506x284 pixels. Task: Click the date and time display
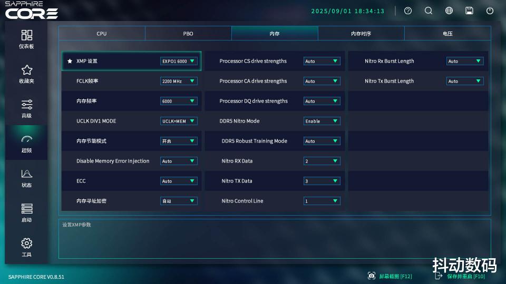click(347, 11)
